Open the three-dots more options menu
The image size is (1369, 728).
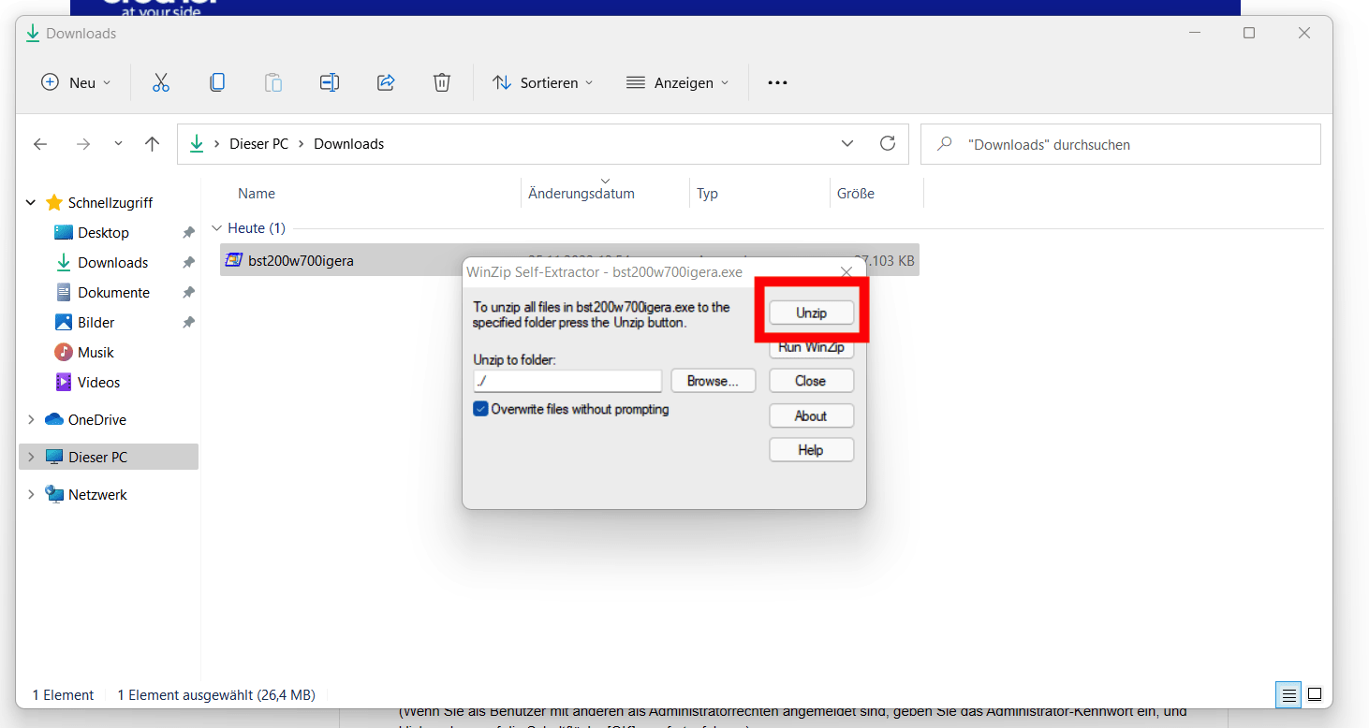point(777,82)
